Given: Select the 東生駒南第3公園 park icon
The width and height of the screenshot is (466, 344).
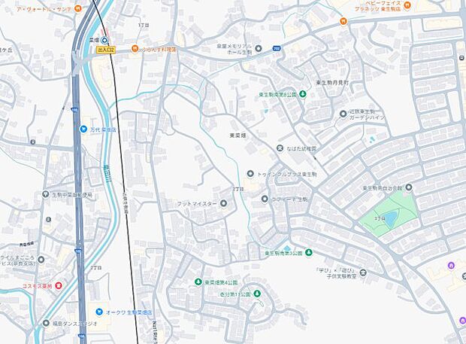Looking at the screenshot, I should [309, 253].
